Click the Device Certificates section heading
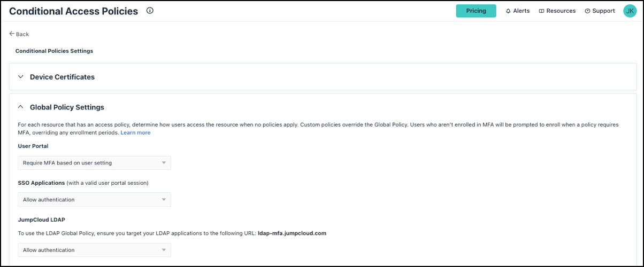 [x=62, y=77]
